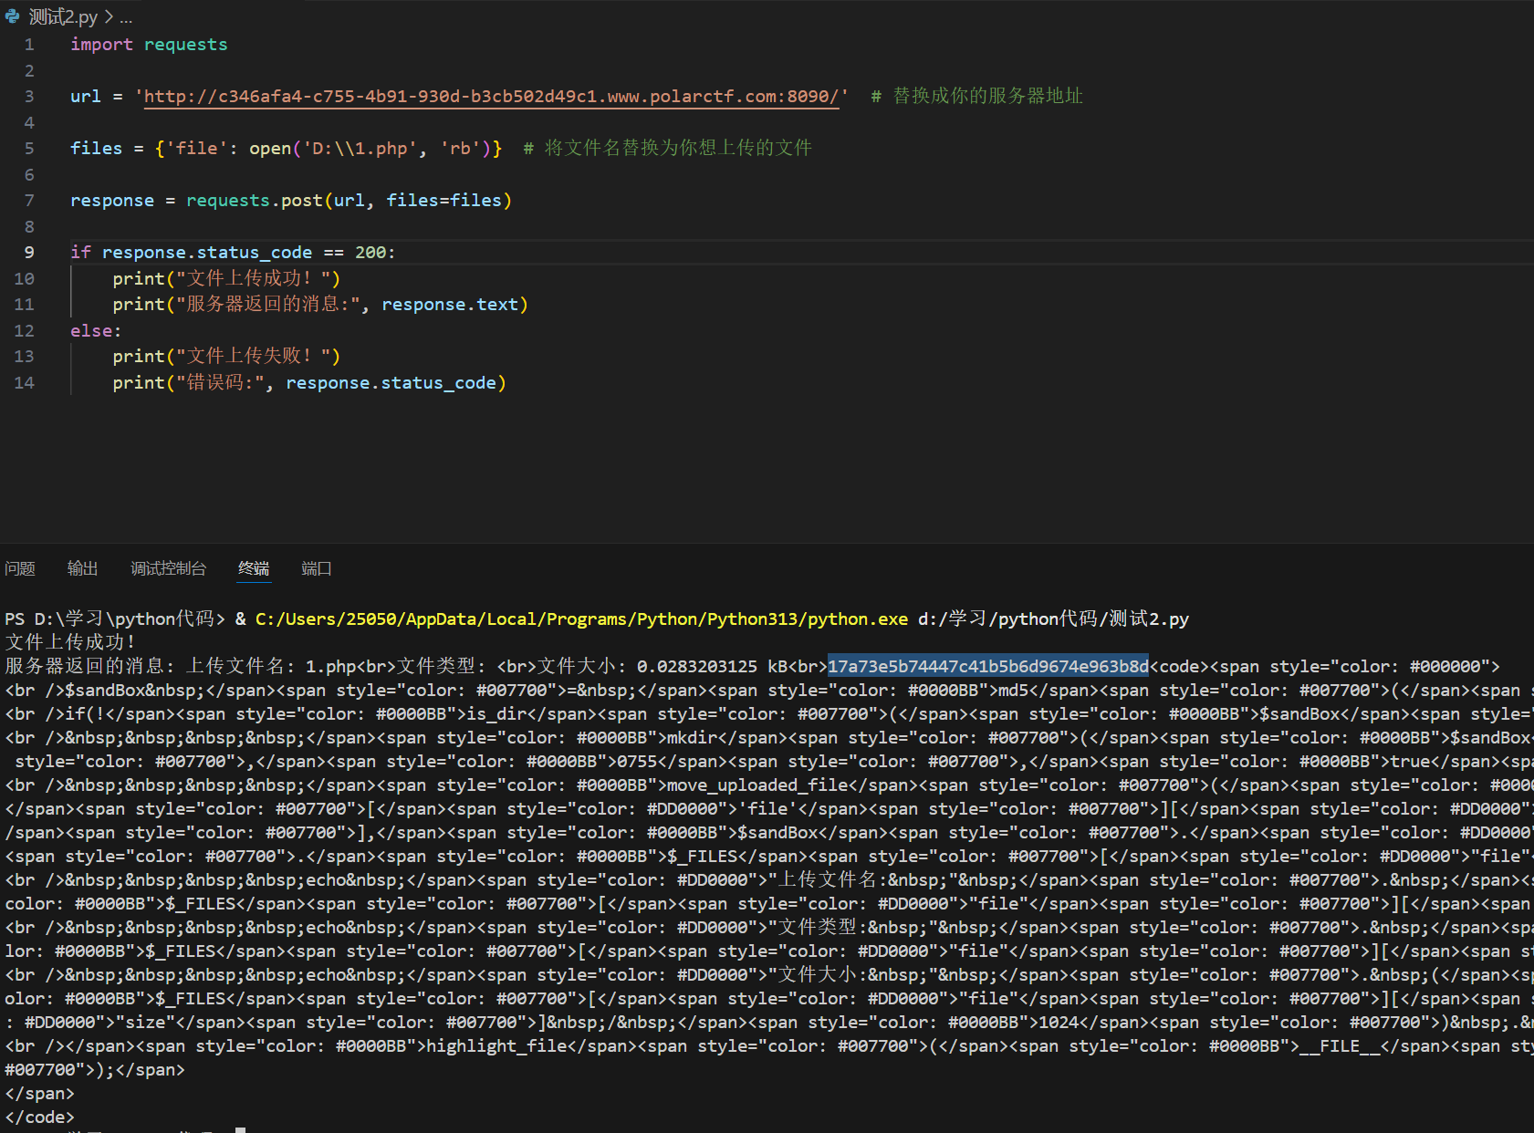Screen dimensions: 1534x1133
Task: Click line number 14 in the gutter
Action: tap(25, 383)
